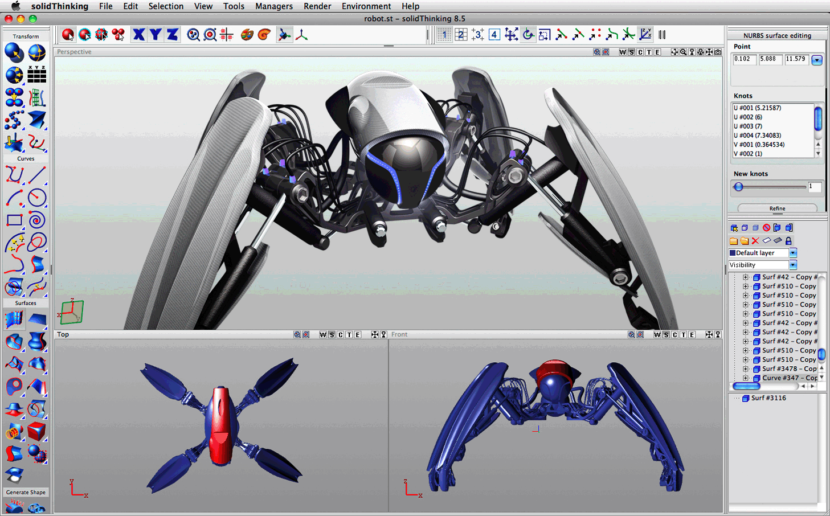The image size is (830, 516).
Task: Click the green rotate-view arrow icon
Action: (528, 35)
